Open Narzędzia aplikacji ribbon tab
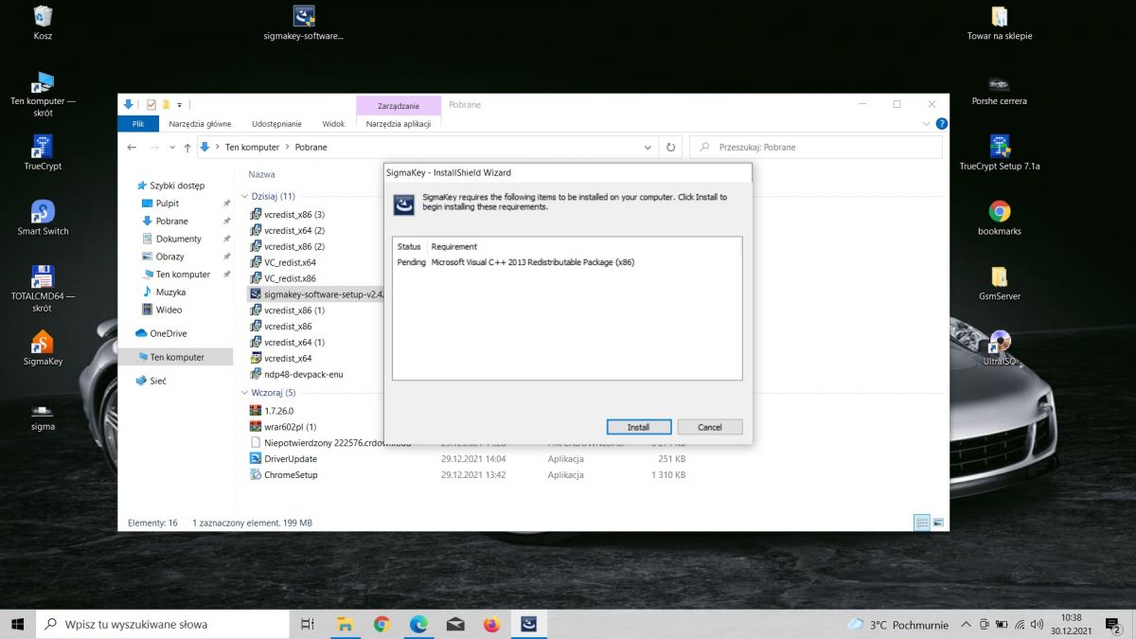 399,123
